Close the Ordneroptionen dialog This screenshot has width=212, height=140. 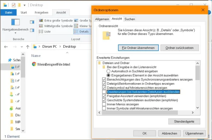203,10
